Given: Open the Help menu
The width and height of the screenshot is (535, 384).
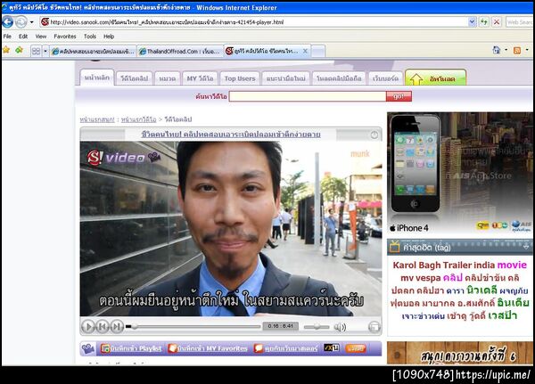Looking at the screenshot, I should click(109, 37).
